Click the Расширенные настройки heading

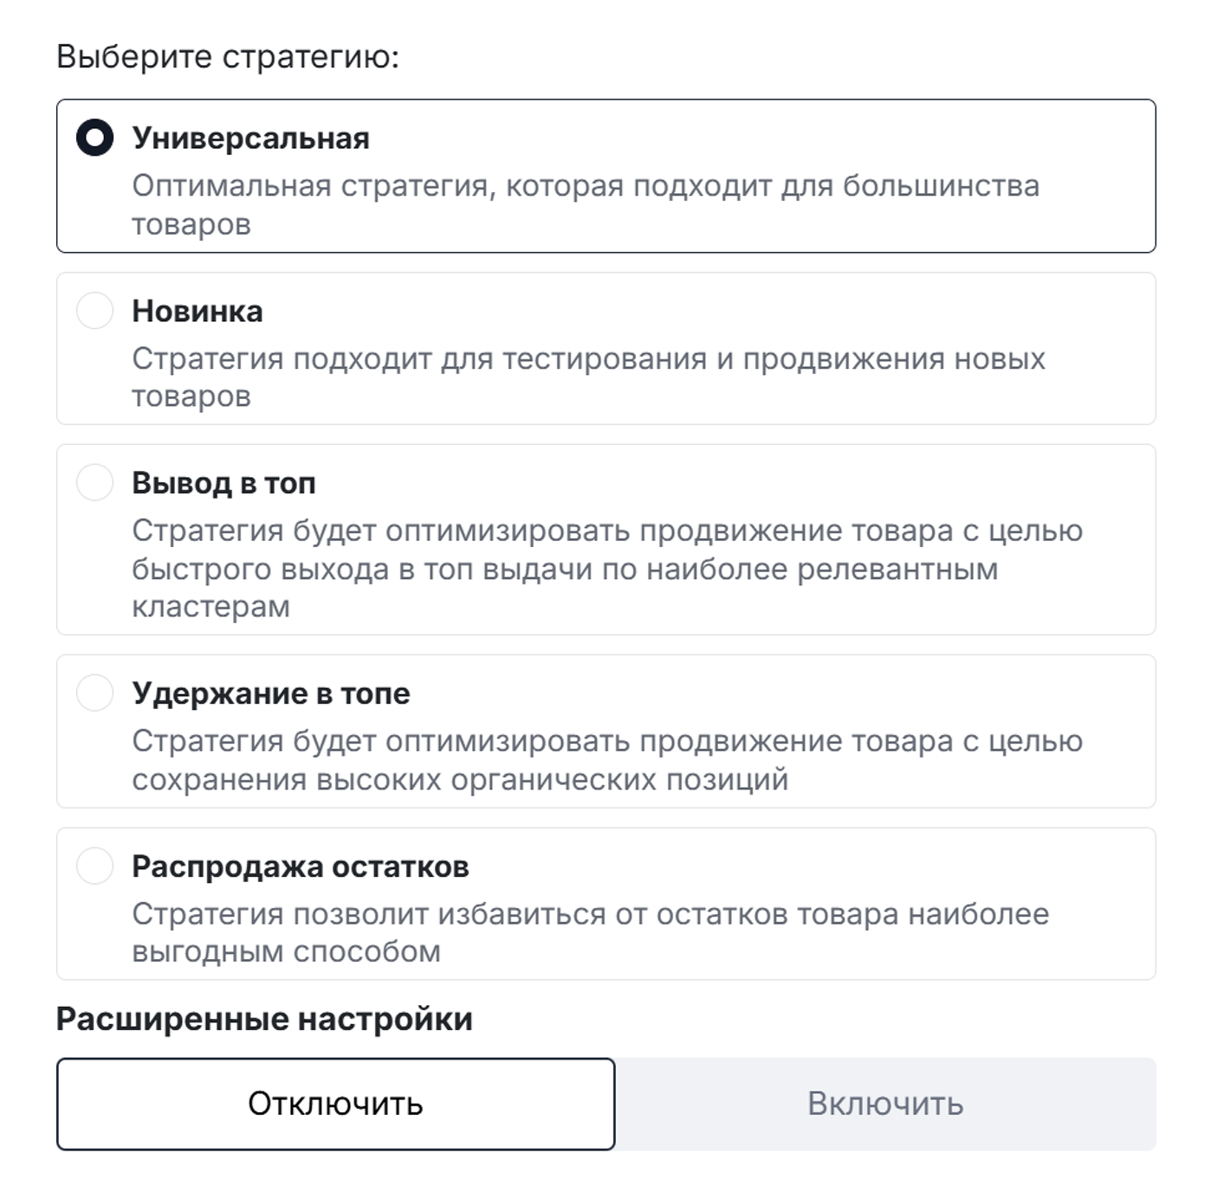pyautogui.click(x=264, y=1020)
